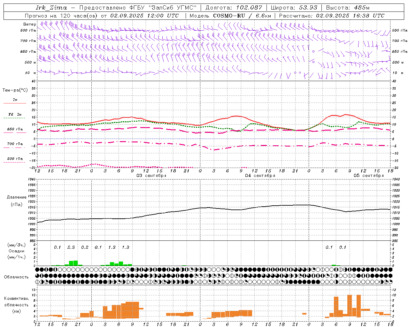
Task: Click the Давление pressure panel label
Action: (x=17, y=197)
